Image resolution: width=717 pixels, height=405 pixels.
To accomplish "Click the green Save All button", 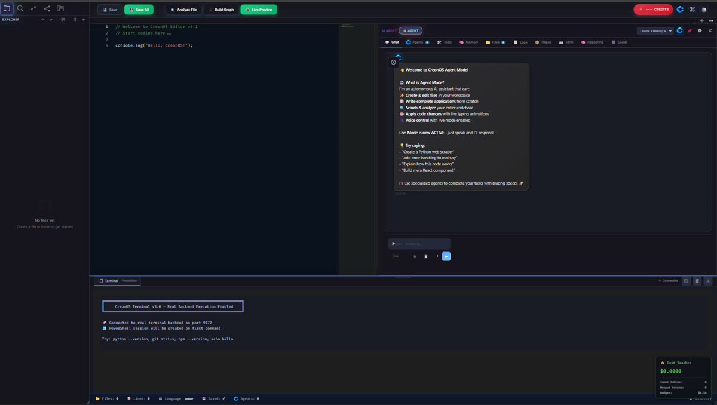I will [139, 10].
